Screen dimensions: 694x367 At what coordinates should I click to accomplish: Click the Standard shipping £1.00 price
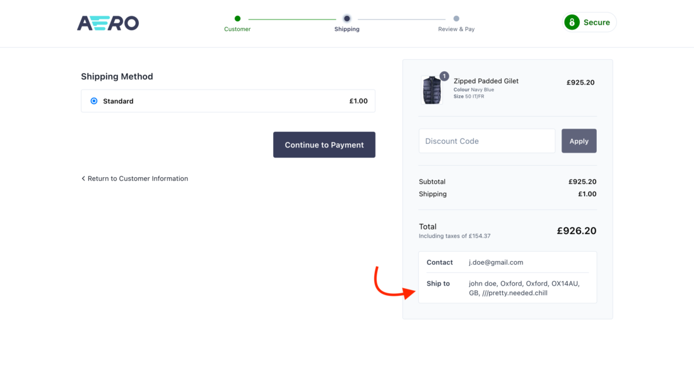click(358, 101)
